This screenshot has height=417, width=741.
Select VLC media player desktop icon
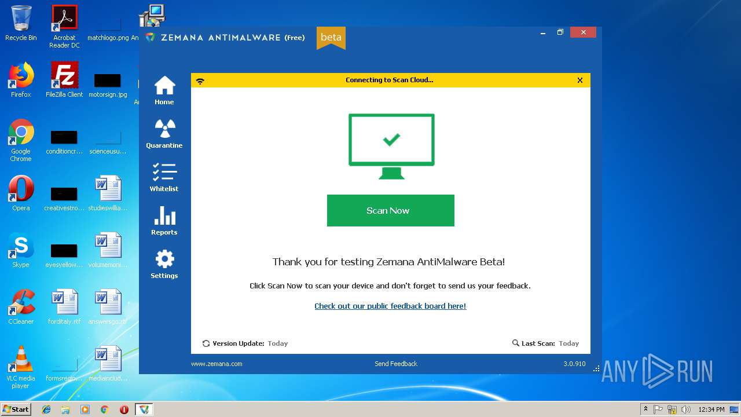tap(21, 367)
